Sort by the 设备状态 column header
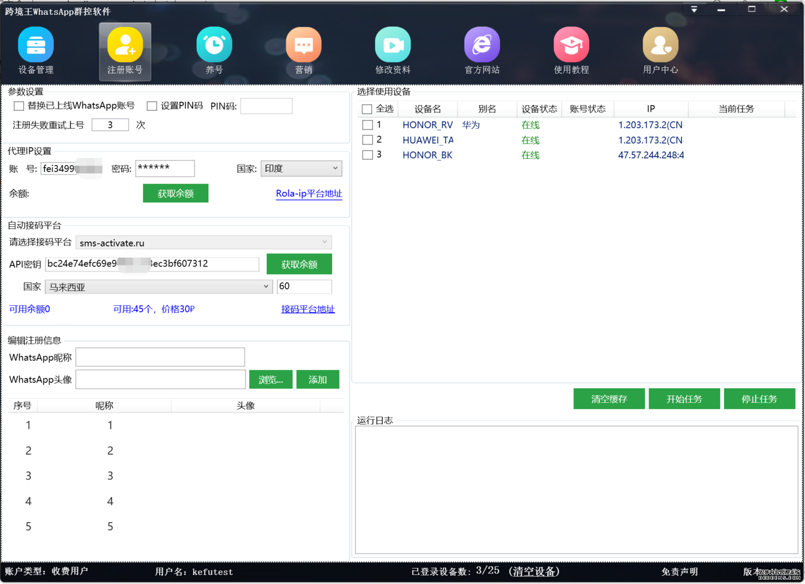 click(x=539, y=109)
